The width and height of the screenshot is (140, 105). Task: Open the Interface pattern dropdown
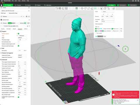(x=22, y=86)
